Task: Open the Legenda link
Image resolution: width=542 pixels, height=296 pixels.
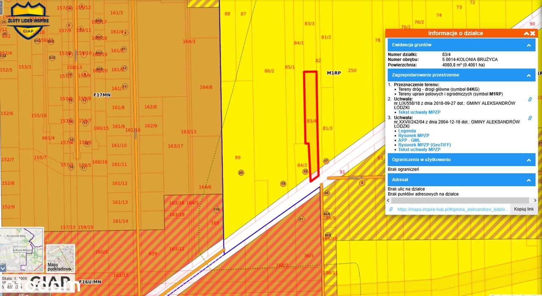Action: pyautogui.click(x=407, y=131)
